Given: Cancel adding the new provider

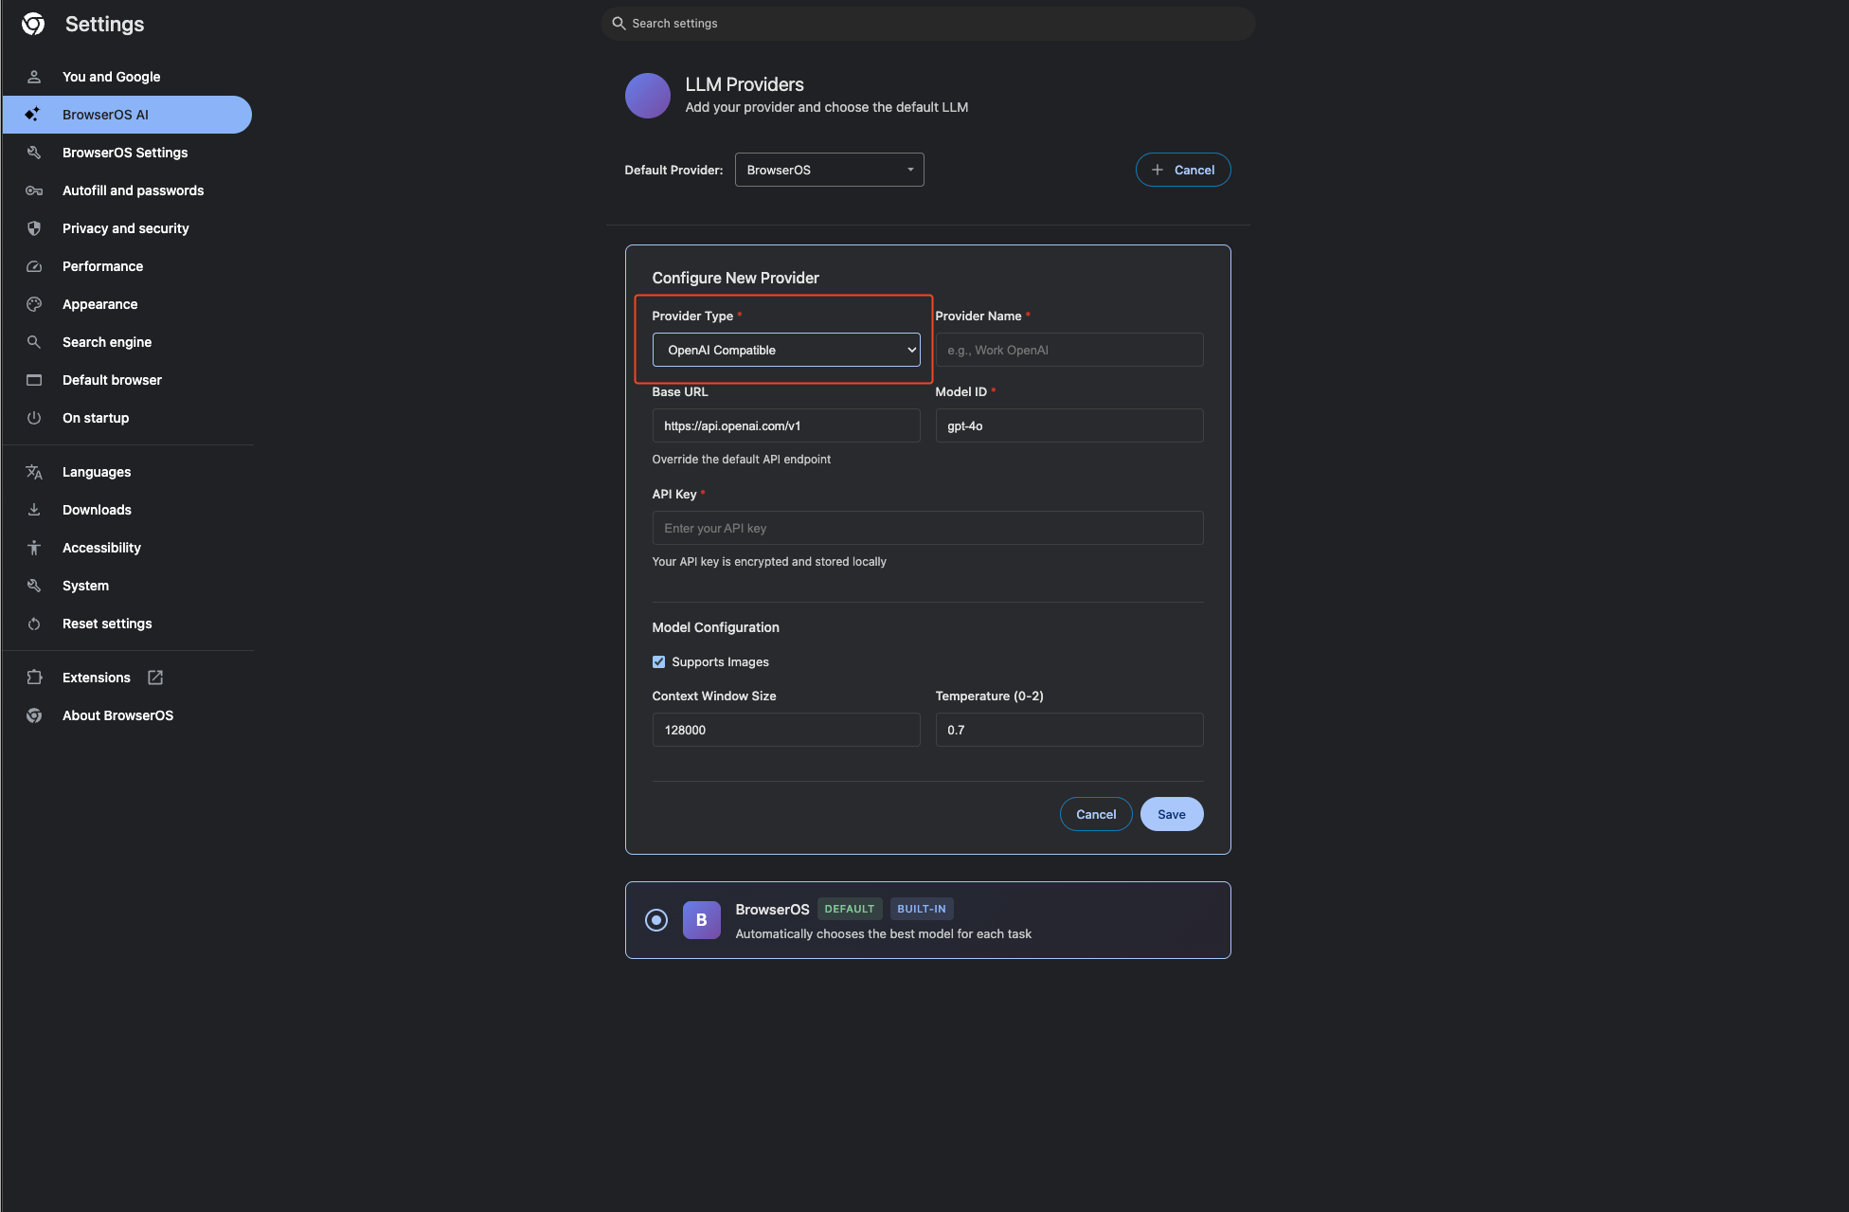Looking at the screenshot, I should click(1095, 814).
